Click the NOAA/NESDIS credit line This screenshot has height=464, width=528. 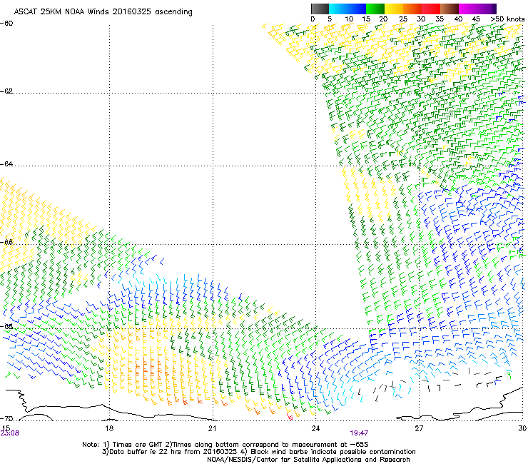tap(308, 460)
